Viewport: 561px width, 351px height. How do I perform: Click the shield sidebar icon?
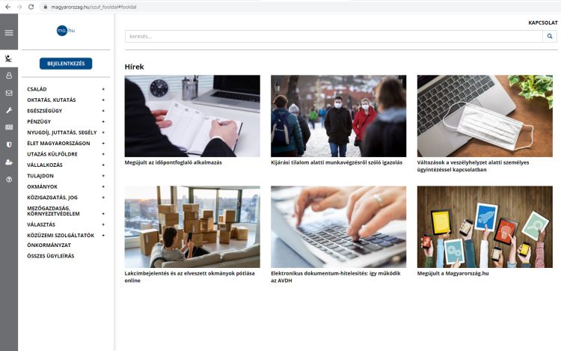click(x=9, y=144)
